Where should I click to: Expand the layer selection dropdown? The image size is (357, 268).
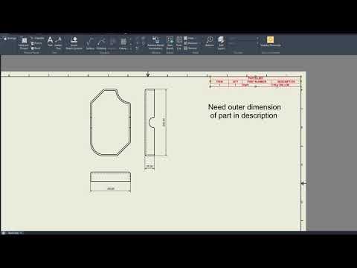257,39
